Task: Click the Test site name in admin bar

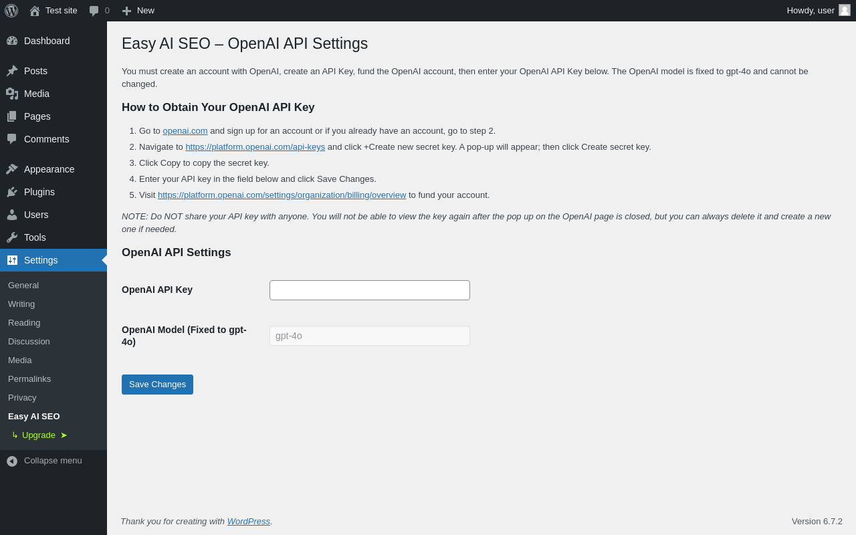Action: click(x=62, y=11)
